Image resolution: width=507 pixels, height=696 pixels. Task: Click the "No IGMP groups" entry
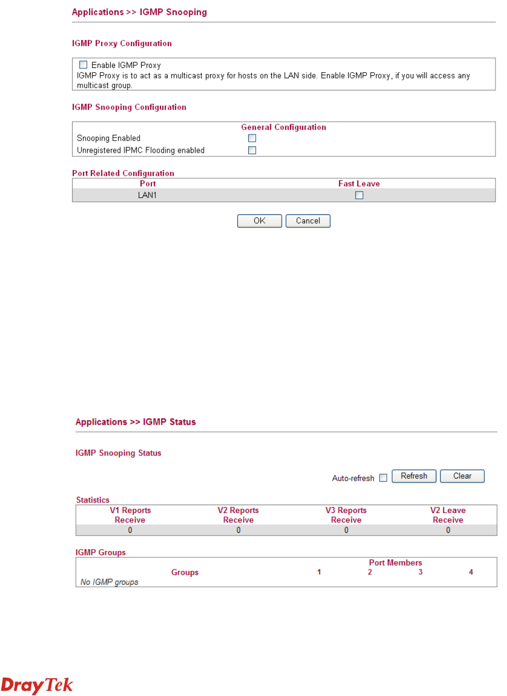[x=109, y=582]
